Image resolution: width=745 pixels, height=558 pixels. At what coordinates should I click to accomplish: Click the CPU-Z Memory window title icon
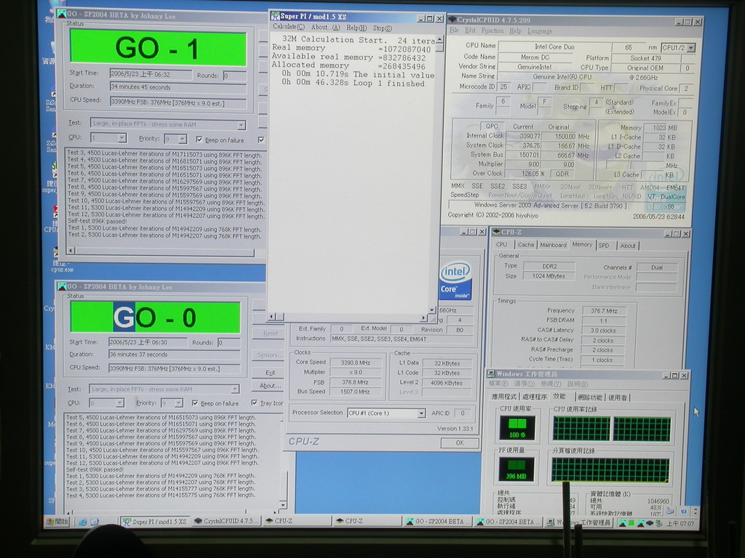click(x=497, y=232)
